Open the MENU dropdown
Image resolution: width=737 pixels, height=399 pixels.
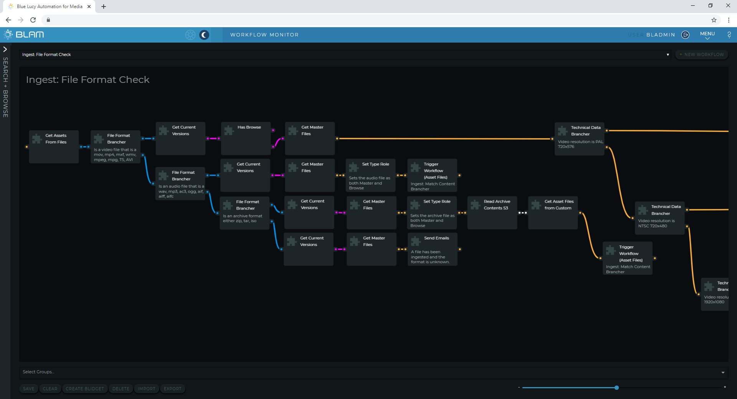tap(707, 35)
